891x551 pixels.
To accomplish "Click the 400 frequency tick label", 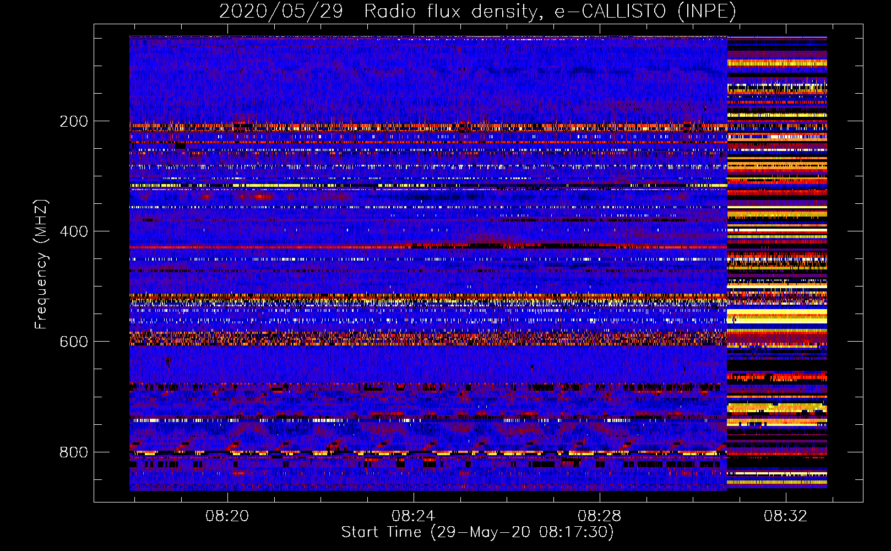I will point(74,231).
